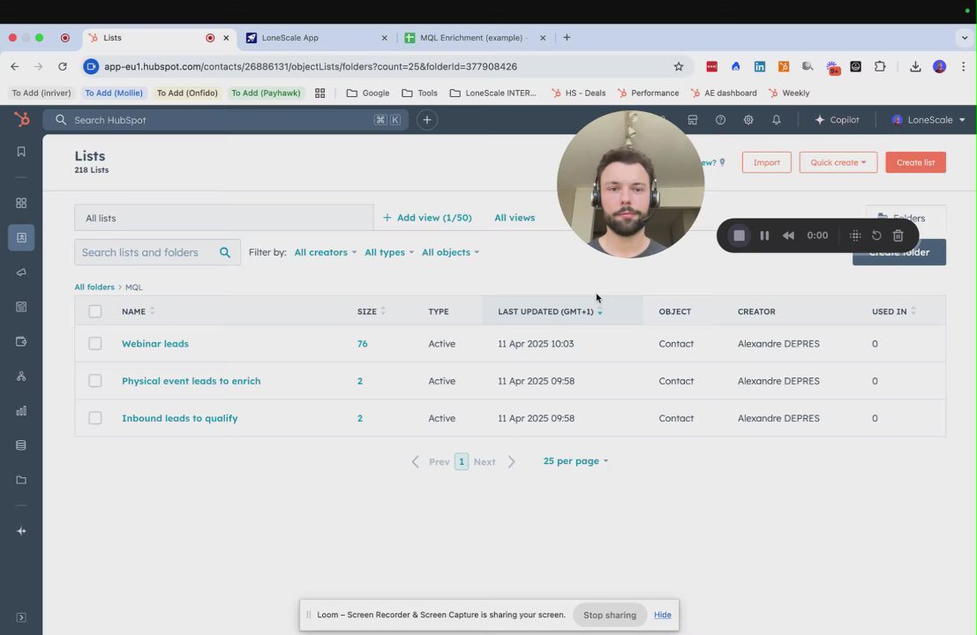This screenshot has height=635, width=977.
Task: Open the HS - Deals bookmark
Action: point(578,93)
